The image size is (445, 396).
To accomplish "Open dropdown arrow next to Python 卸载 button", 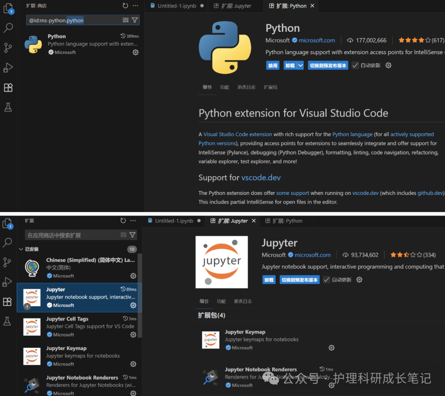I will pos(300,65).
